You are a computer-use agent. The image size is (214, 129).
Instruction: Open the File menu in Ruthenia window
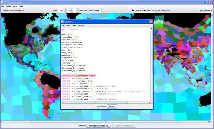point(63,25)
